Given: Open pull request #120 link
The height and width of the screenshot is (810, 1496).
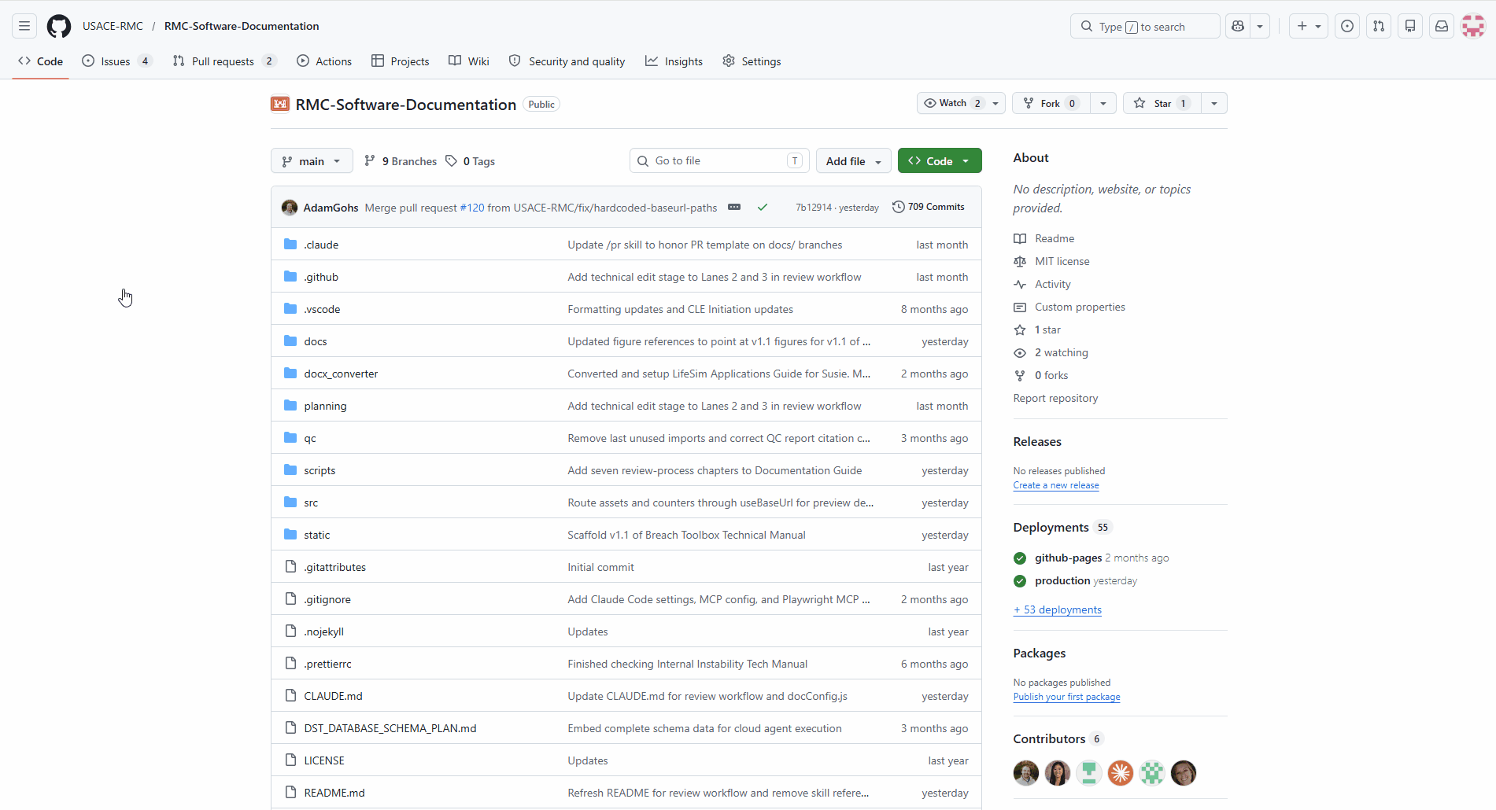Looking at the screenshot, I should coord(472,208).
